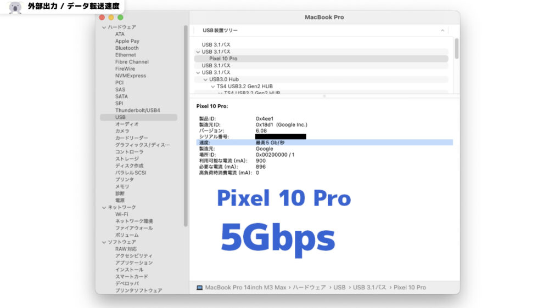
Task: Toggle sort order chevron on USB装置ツリー header
Action: click(x=442, y=31)
